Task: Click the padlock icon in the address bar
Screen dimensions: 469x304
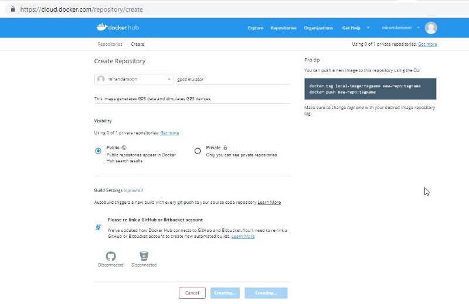Action: click(13, 9)
